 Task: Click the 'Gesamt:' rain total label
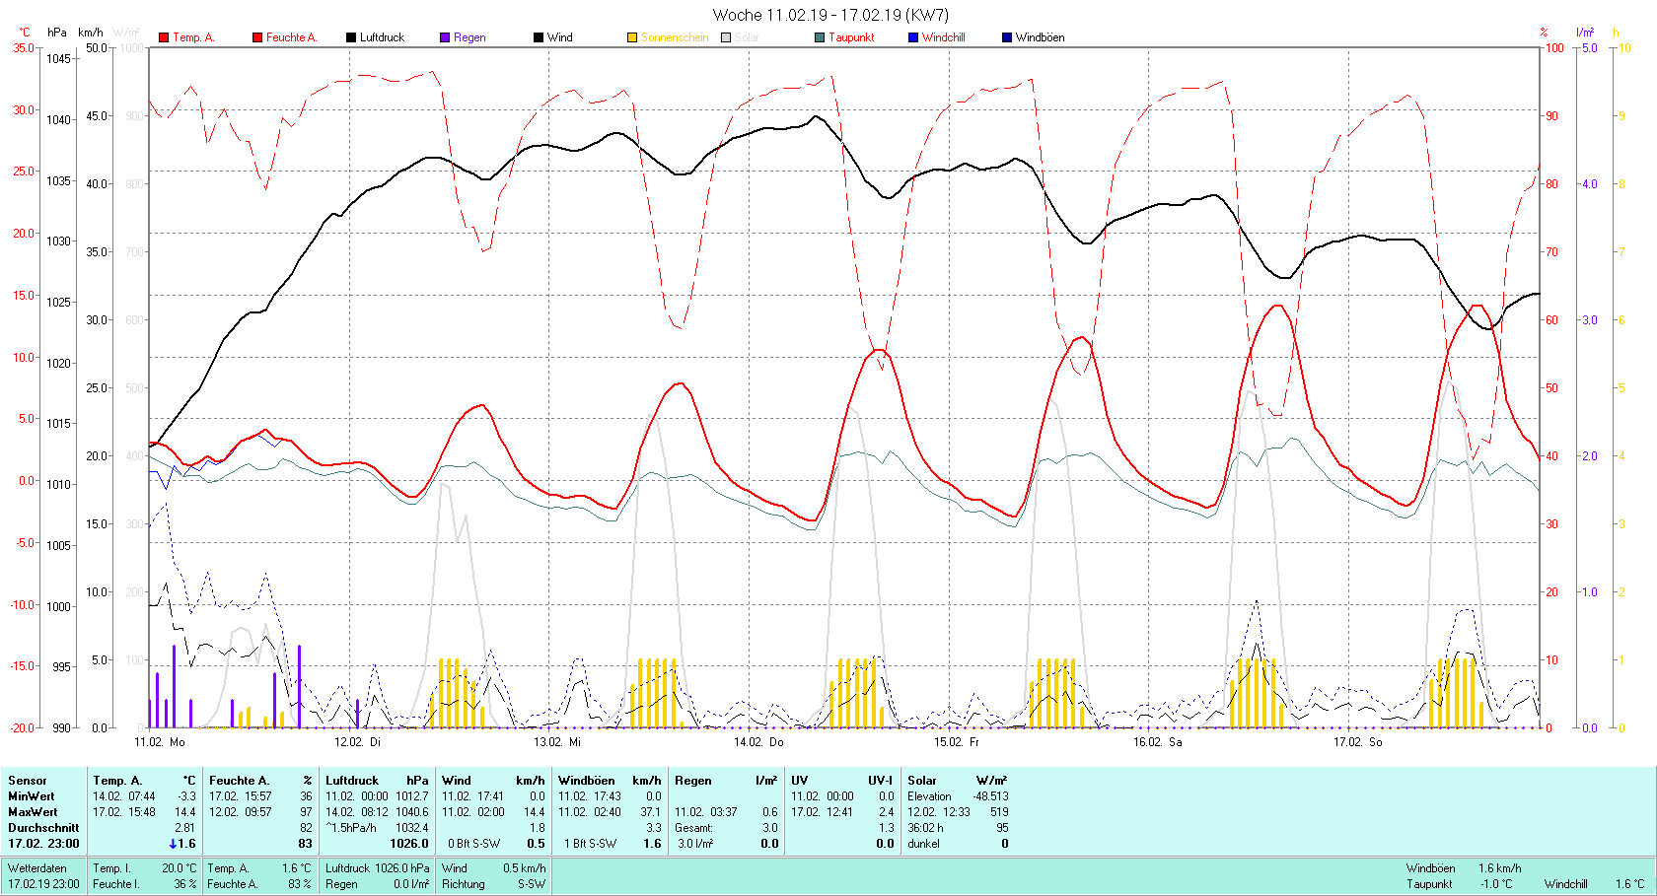click(693, 828)
